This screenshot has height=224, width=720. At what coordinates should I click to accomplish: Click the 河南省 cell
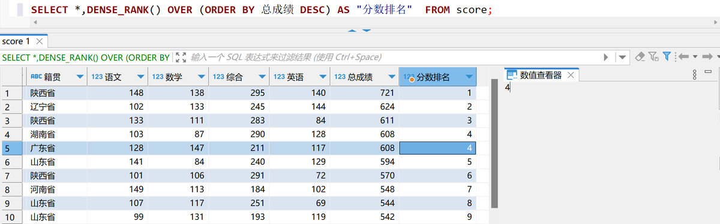[56, 189]
